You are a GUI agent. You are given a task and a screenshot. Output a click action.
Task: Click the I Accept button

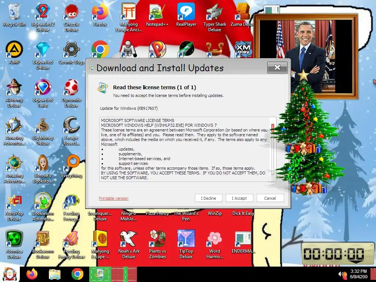point(239,198)
